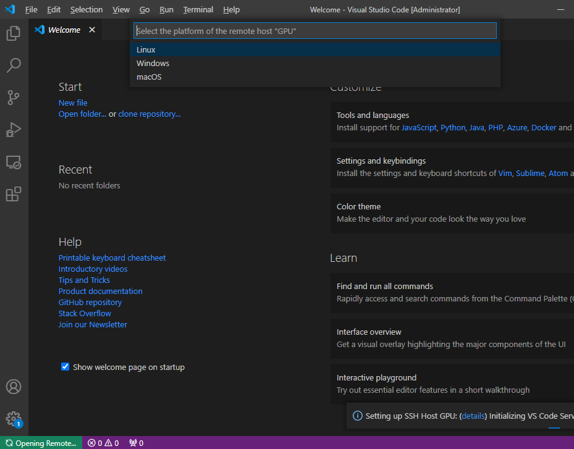Open GitHub repository link
The image size is (574, 449).
90,303
